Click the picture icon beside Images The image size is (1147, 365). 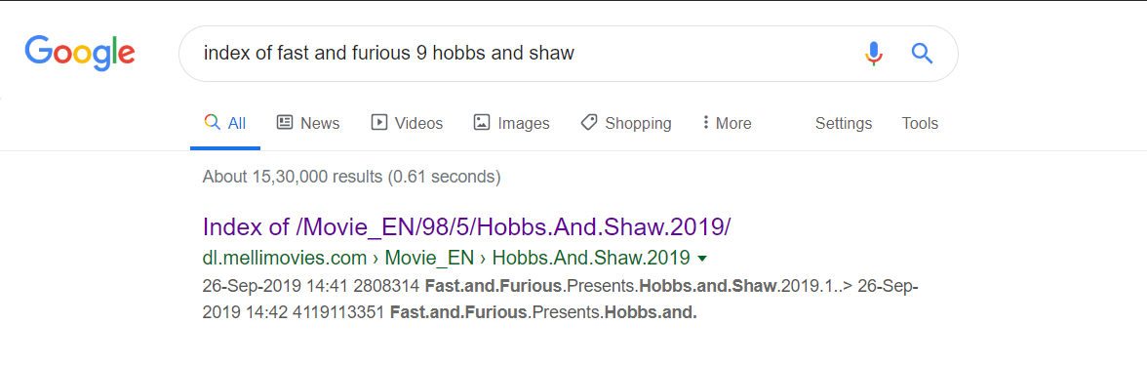tap(482, 123)
